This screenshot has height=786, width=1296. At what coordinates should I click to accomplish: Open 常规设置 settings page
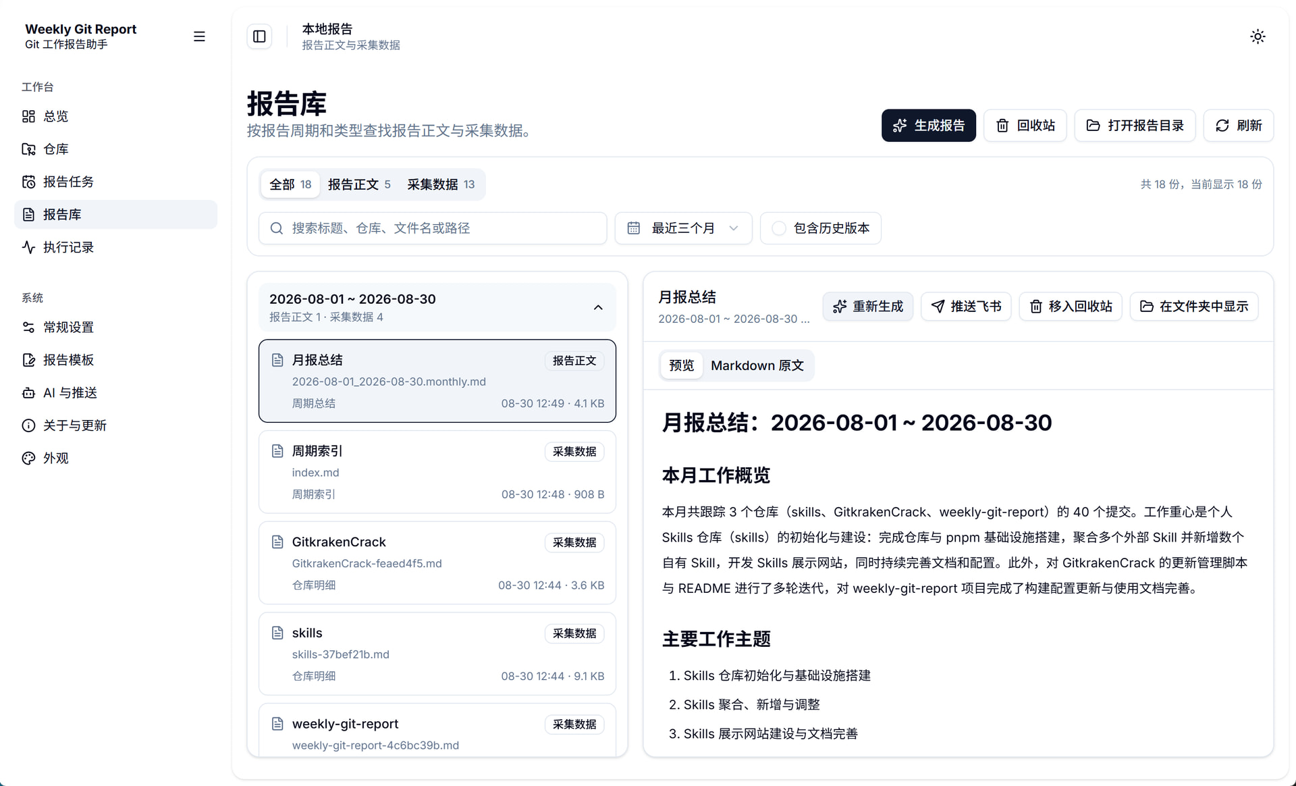tap(115, 327)
